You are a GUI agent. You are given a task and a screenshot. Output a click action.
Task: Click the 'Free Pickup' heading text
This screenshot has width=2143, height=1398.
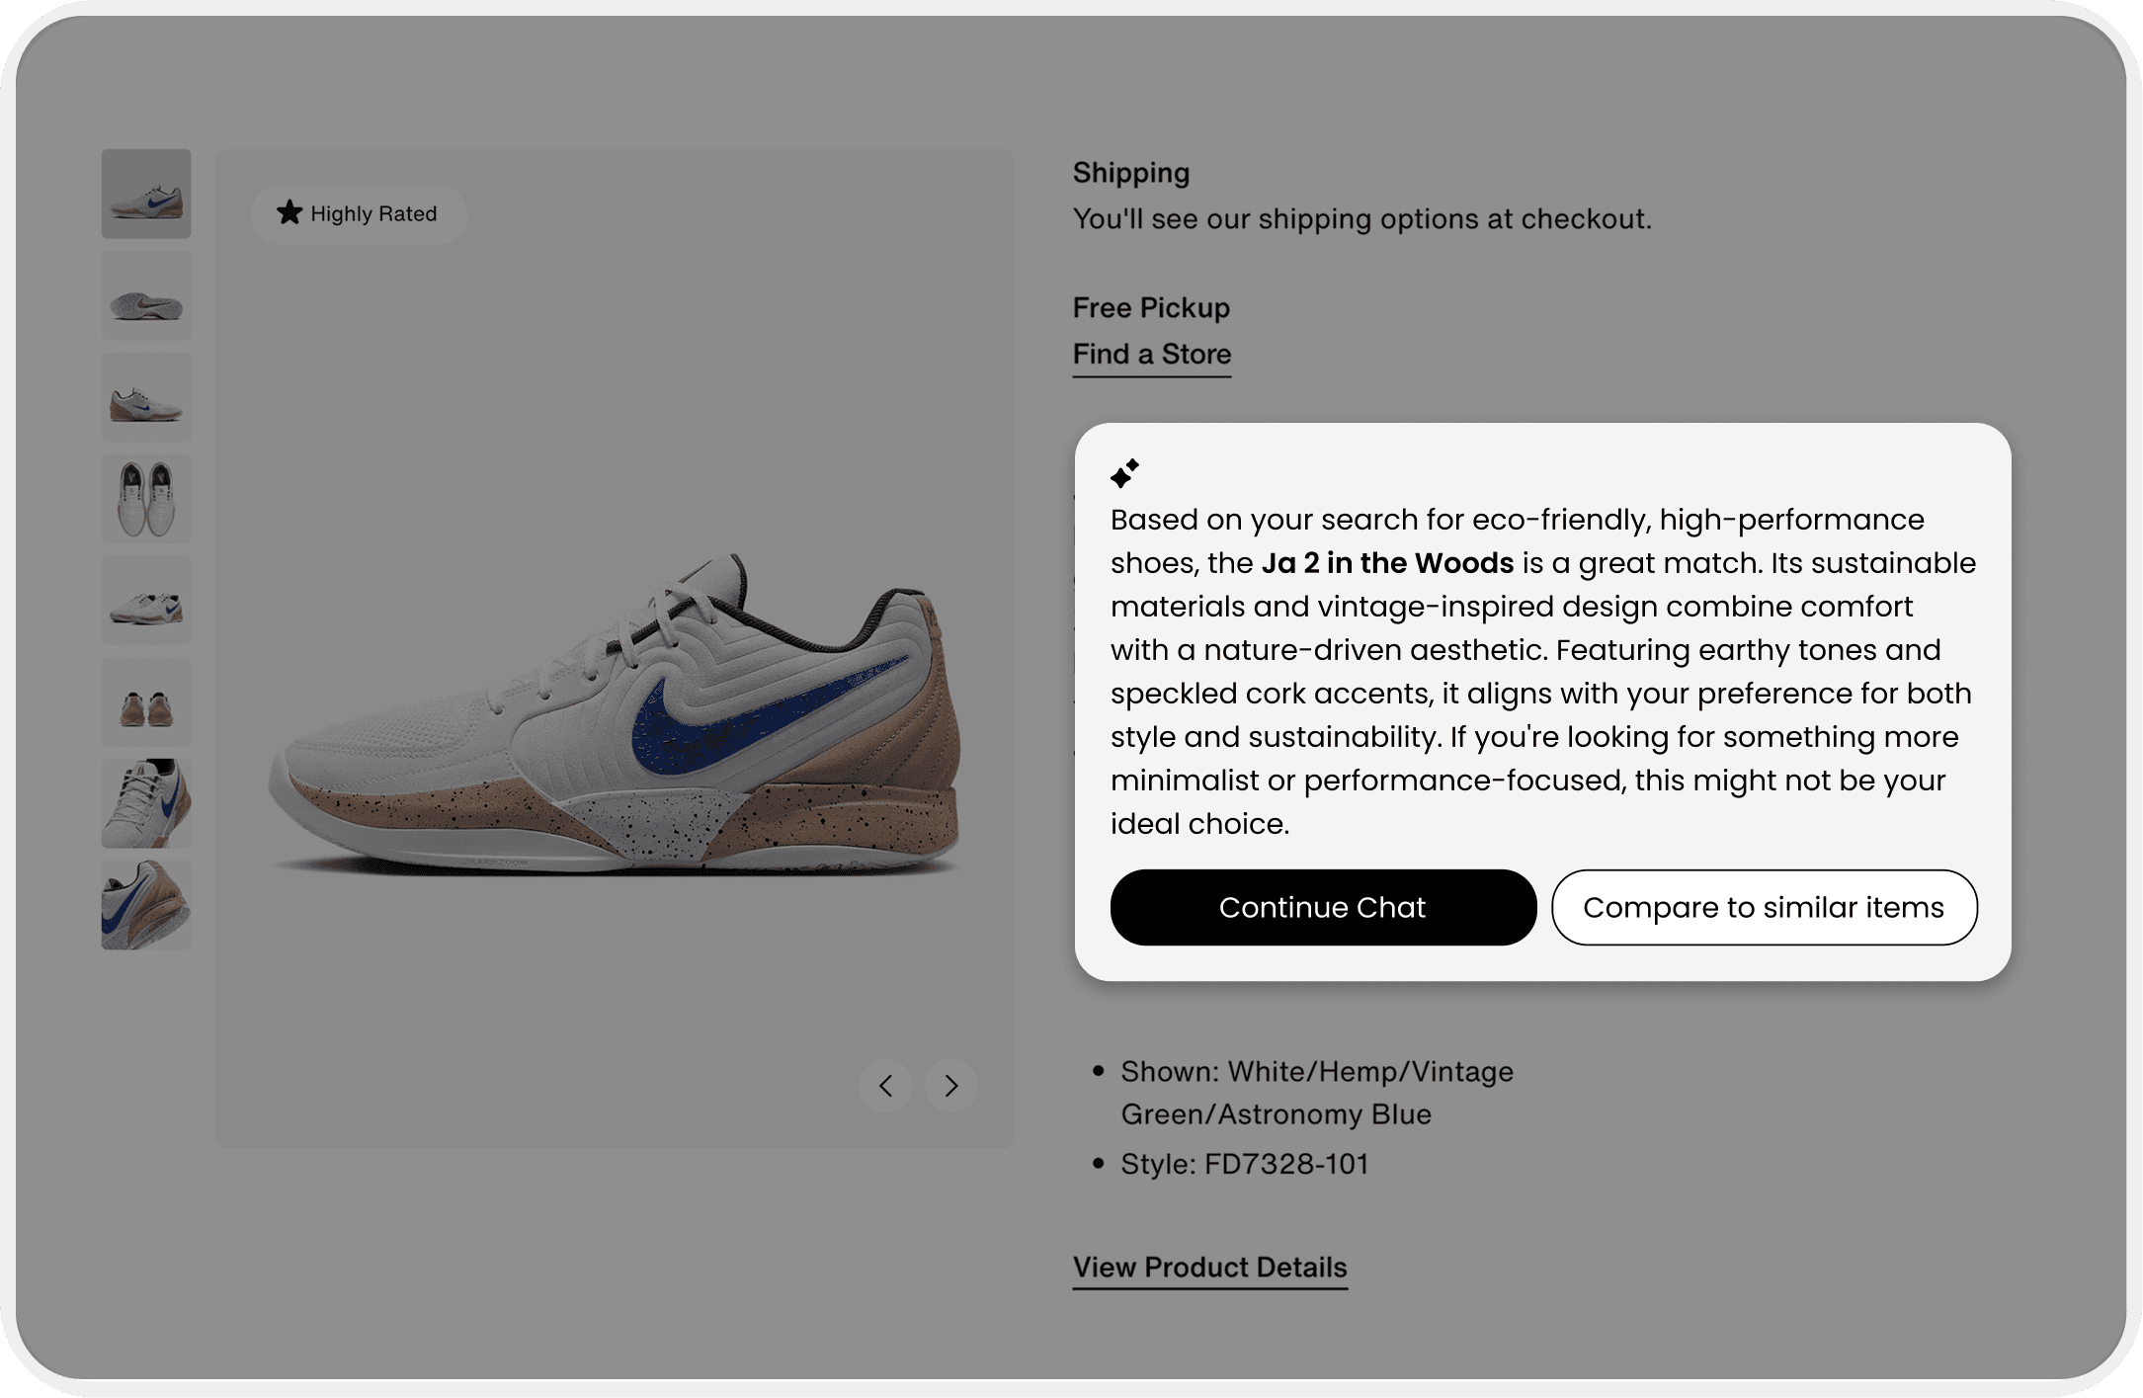click(x=1151, y=307)
